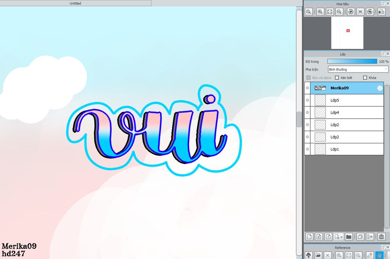Rotate canvas right in navigator toolbar
Viewport: 390px width, 259px height.
[370, 12]
